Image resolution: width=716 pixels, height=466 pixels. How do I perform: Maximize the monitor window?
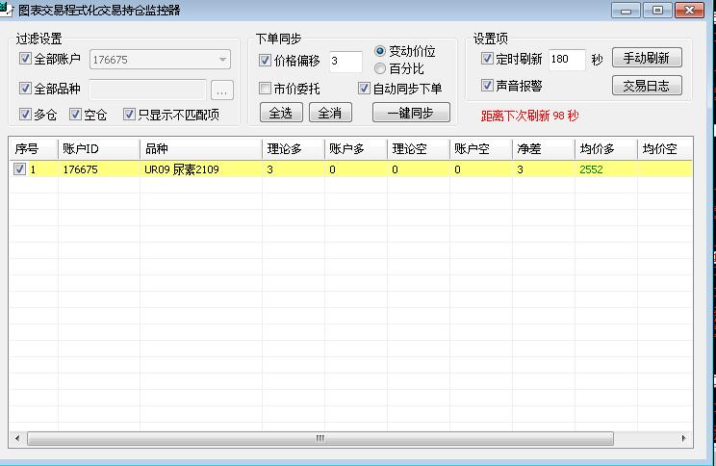657,11
